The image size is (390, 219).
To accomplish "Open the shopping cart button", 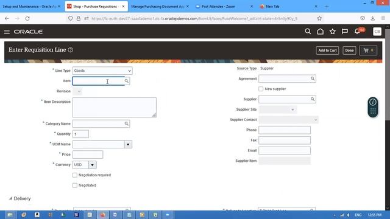I will [368, 50].
